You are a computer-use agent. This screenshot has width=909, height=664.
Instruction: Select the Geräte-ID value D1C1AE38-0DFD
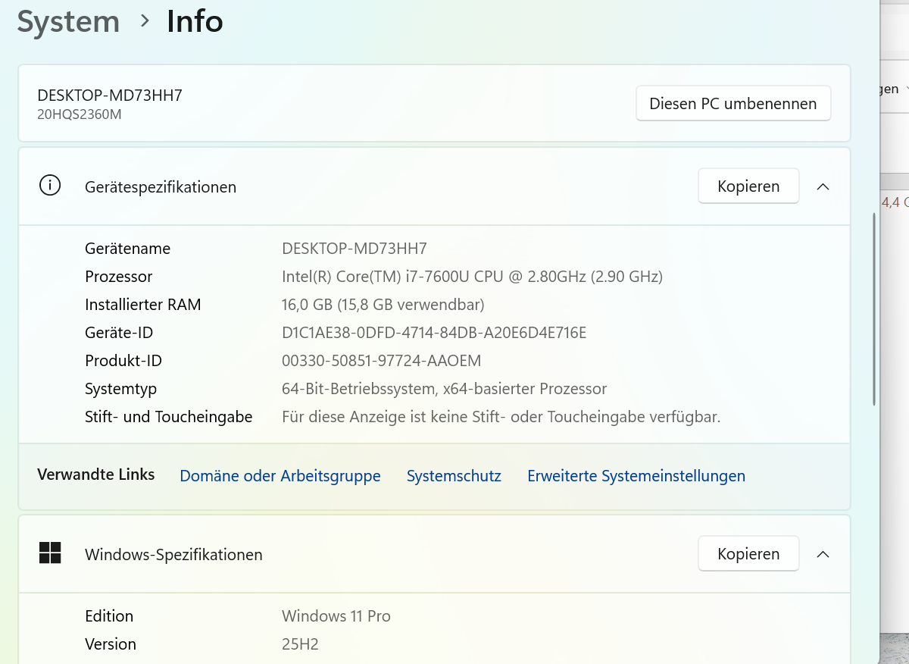click(434, 333)
